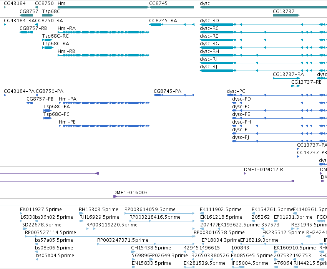327x269 pixels.
Task: Select EST EK160910.5prime
Action: [x=276, y=252]
